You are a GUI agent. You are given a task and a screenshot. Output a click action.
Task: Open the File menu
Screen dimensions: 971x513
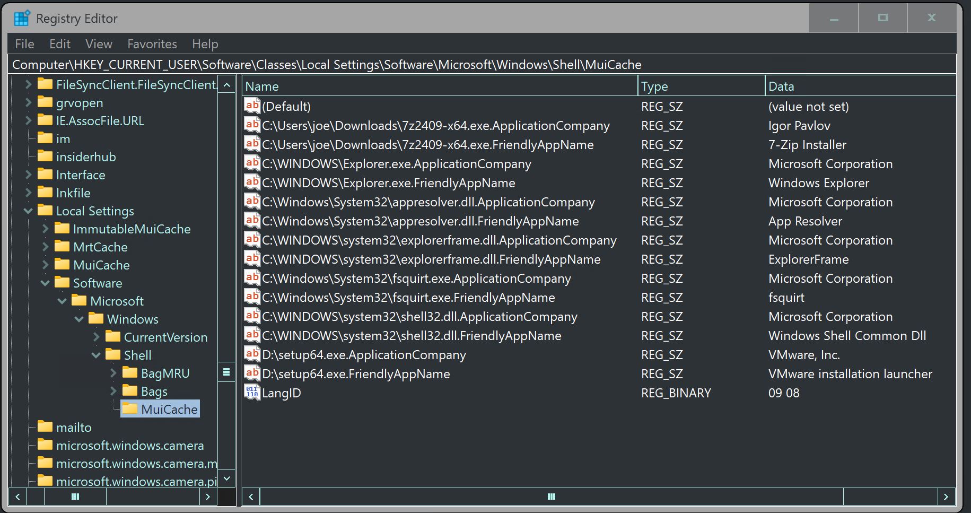click(x=24, y=44)
